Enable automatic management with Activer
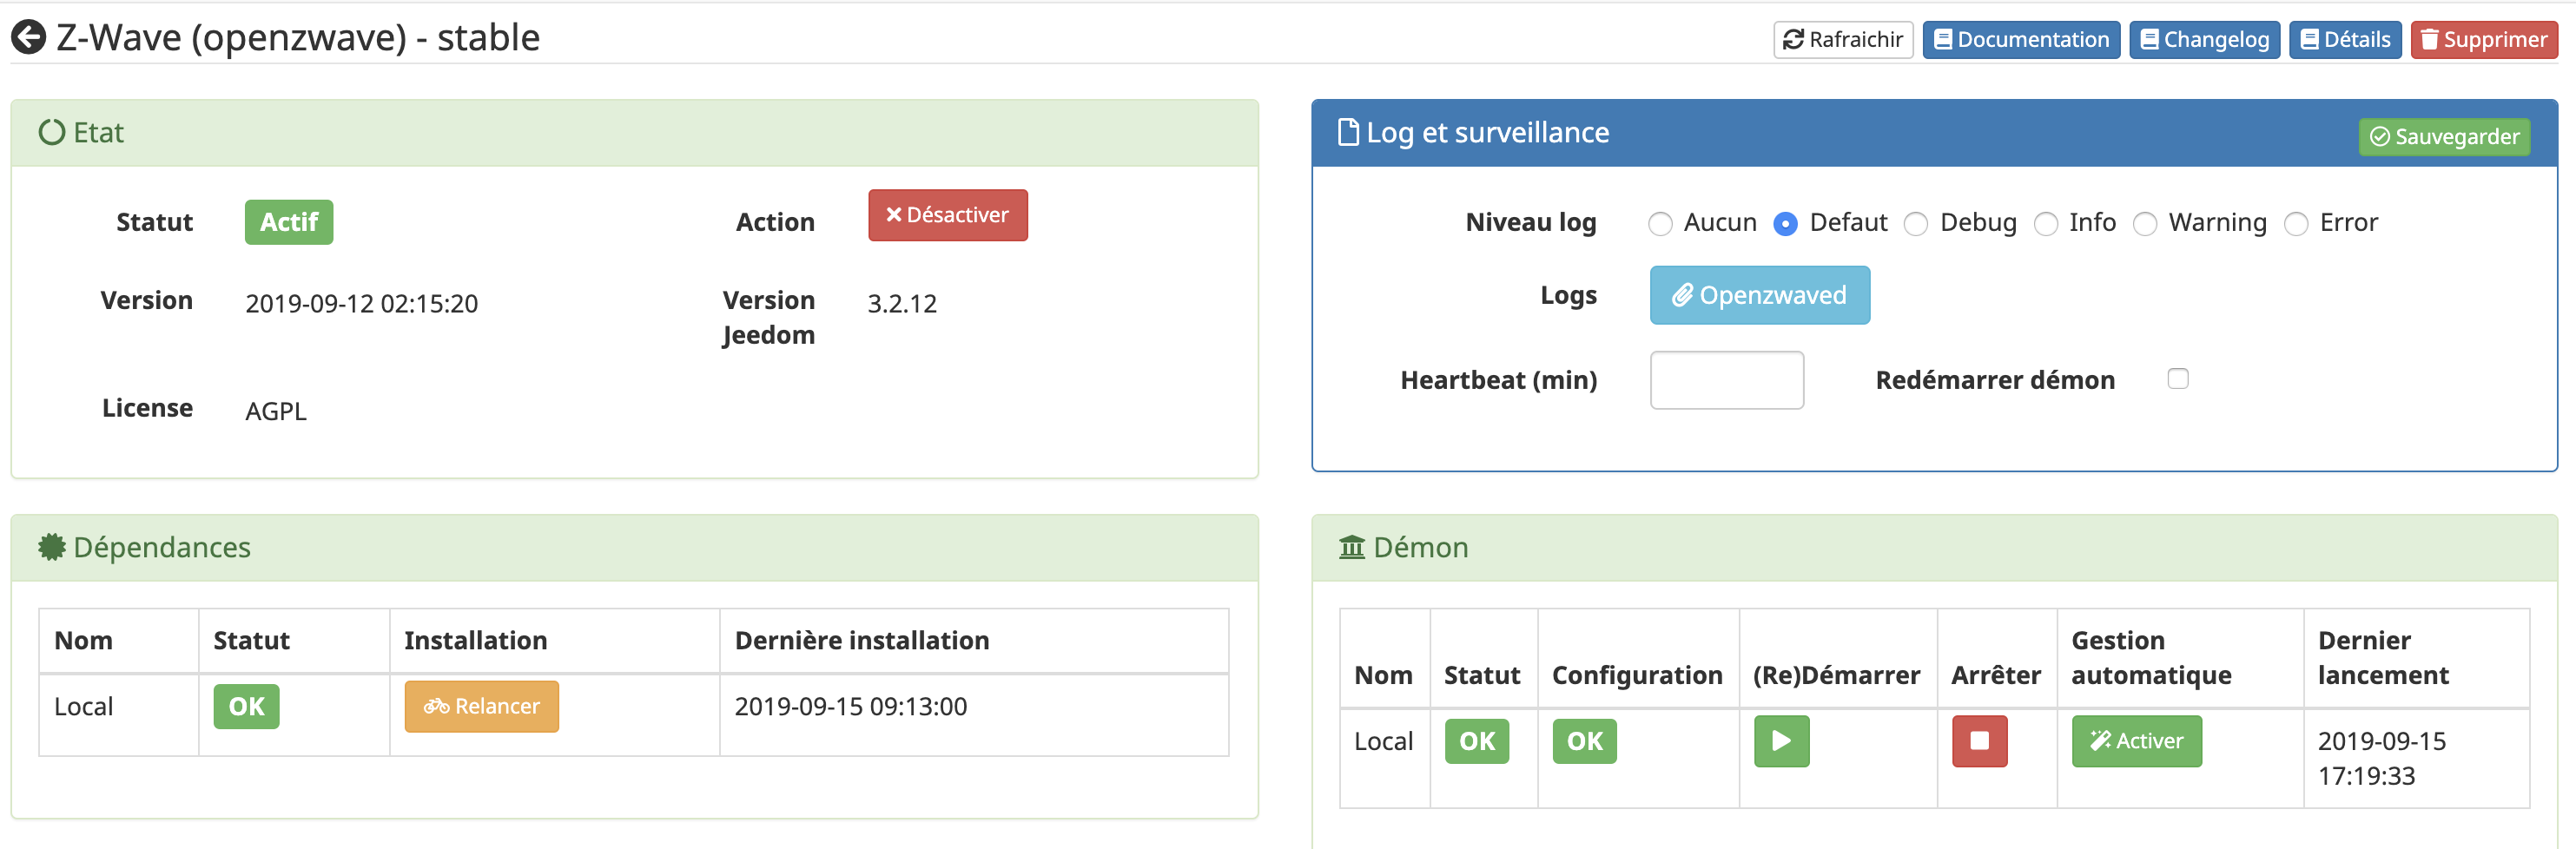 coord(2136,741)
